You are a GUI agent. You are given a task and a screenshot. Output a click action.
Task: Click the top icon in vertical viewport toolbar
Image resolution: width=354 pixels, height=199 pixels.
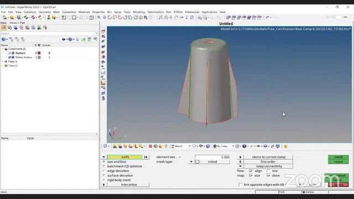click(x=103, y=31)
